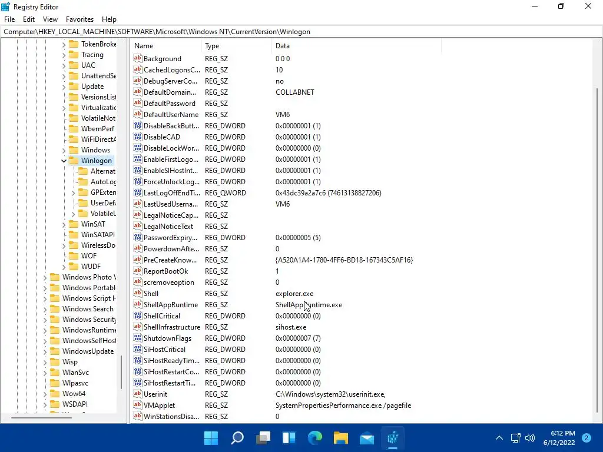Launch Microsoft Edge from the taskbar
This screenshot has height=452, width=603.
click(x=315, y=438)
